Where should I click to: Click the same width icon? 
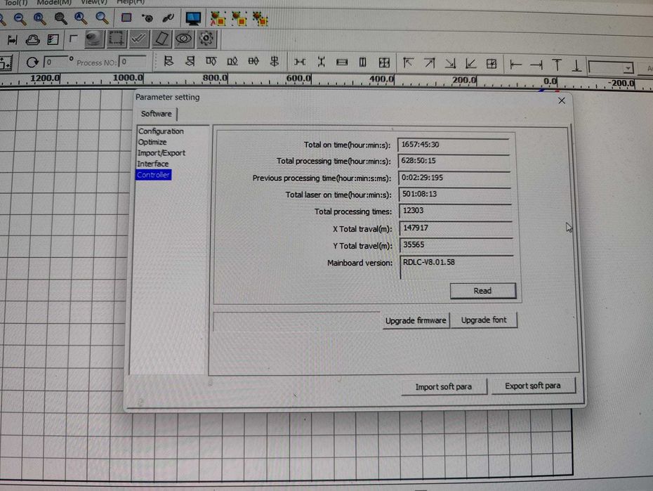tap(342, 63)
